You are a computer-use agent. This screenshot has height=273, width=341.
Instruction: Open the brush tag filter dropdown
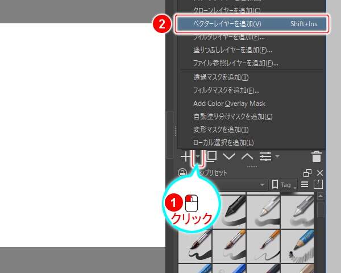262,185
